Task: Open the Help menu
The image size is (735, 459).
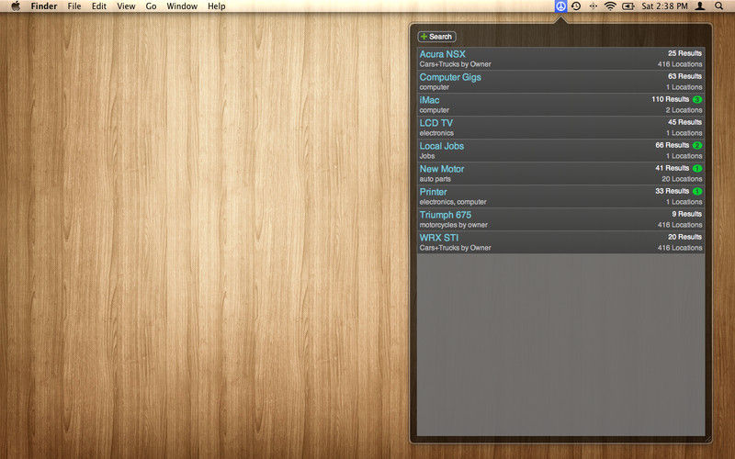Action: (217, 6)
